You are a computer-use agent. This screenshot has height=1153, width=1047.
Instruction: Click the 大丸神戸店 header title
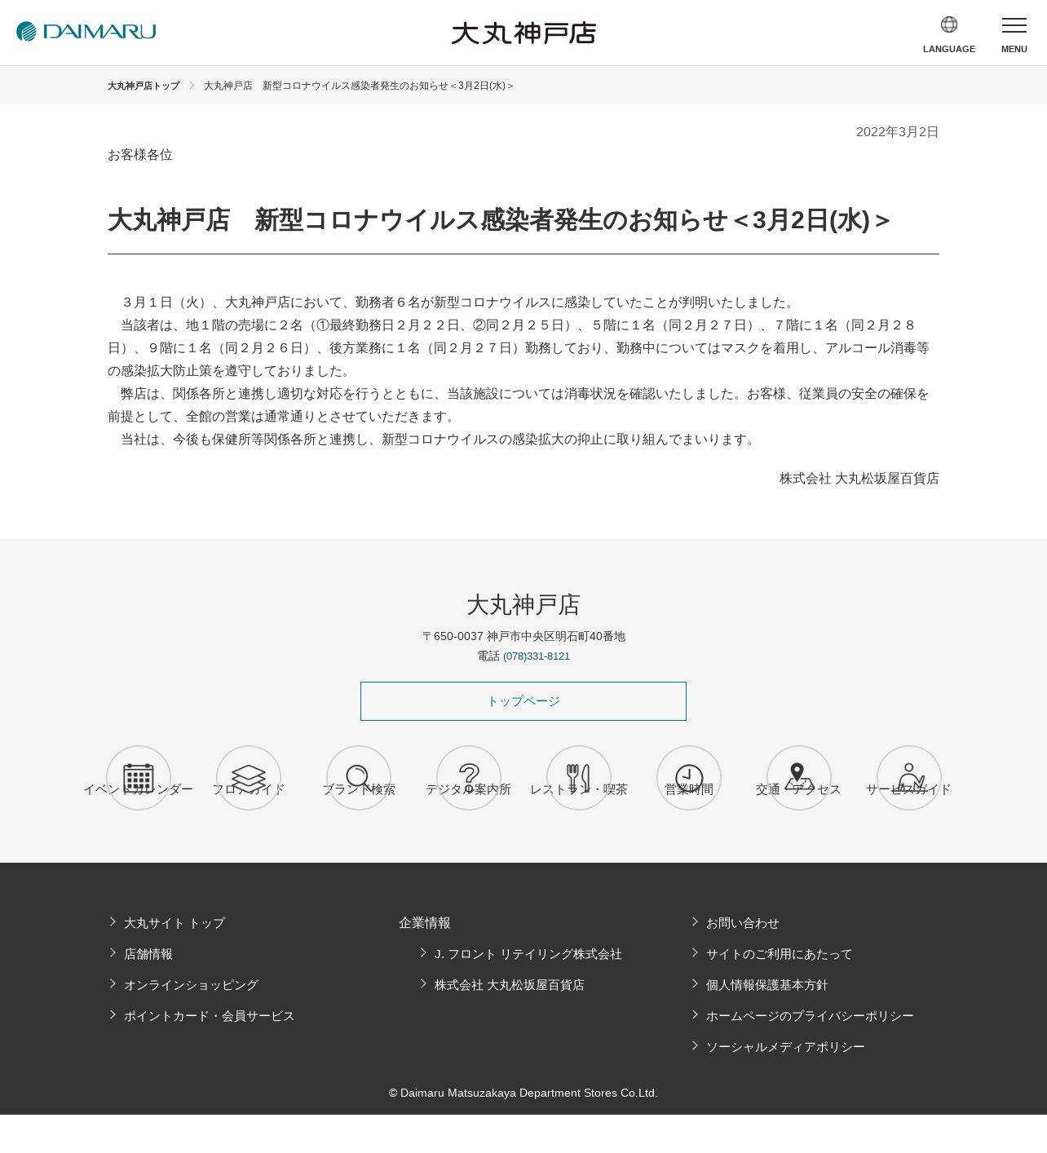[x=523, y=33]
